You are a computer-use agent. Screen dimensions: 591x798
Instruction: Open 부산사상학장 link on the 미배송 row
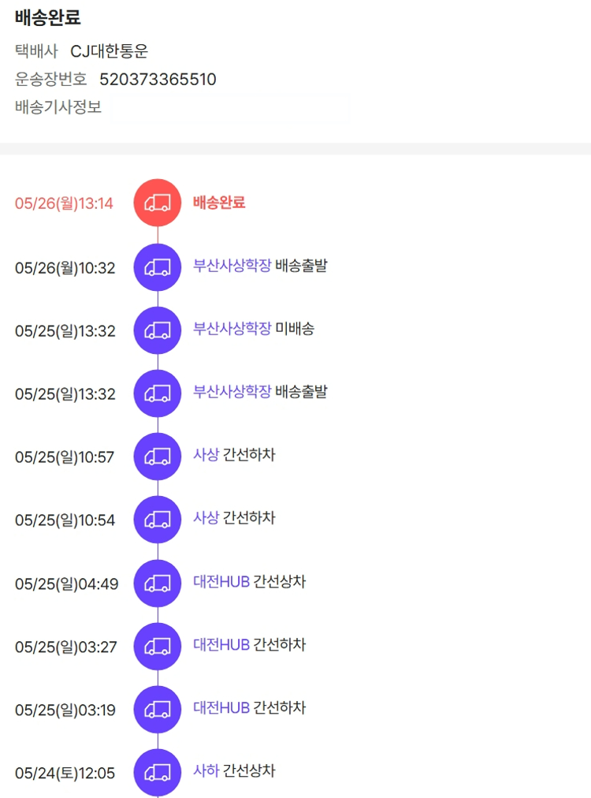(232, 329)
